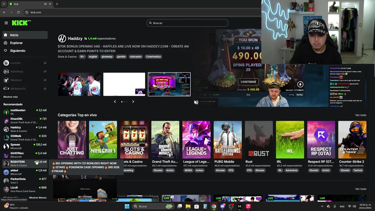Open recommended channel Spreen

(25, 146)
